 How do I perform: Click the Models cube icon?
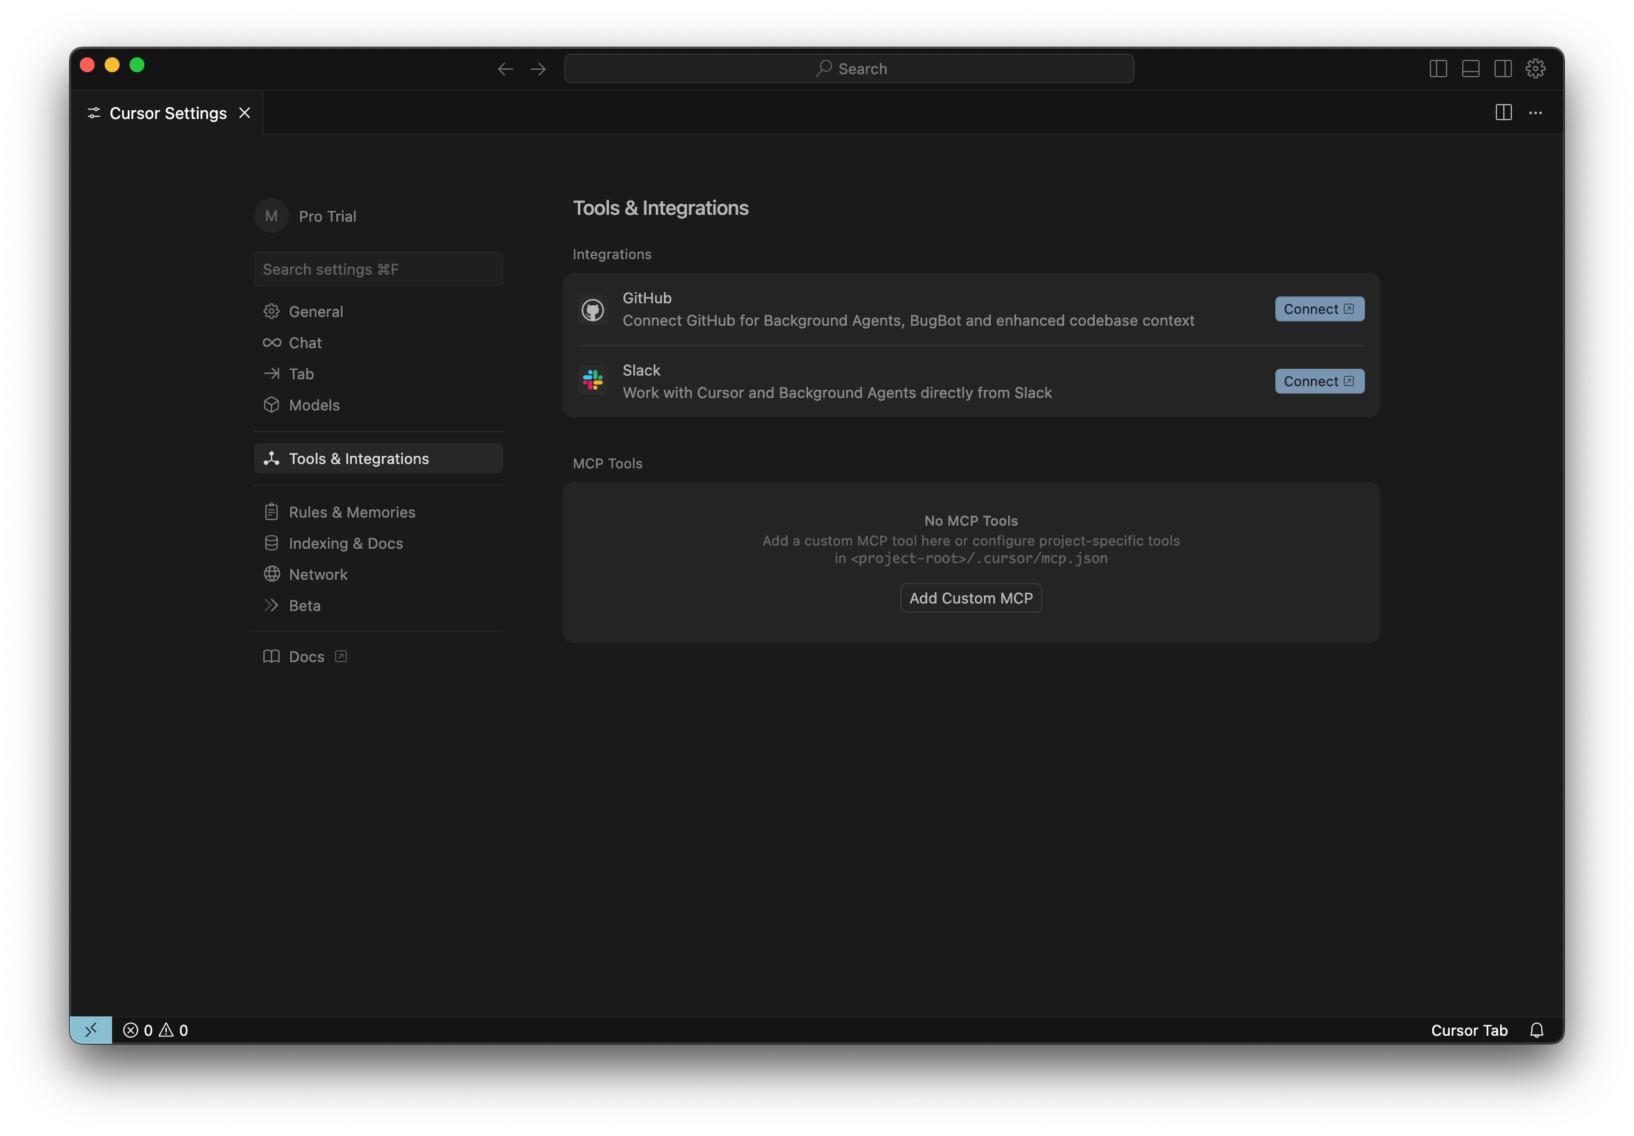(x=271, y=405)
